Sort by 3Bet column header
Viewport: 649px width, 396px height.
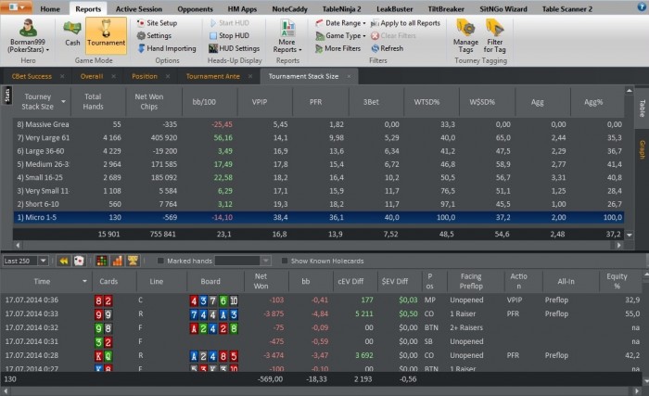pyautogui.click(x=371, y=101)
